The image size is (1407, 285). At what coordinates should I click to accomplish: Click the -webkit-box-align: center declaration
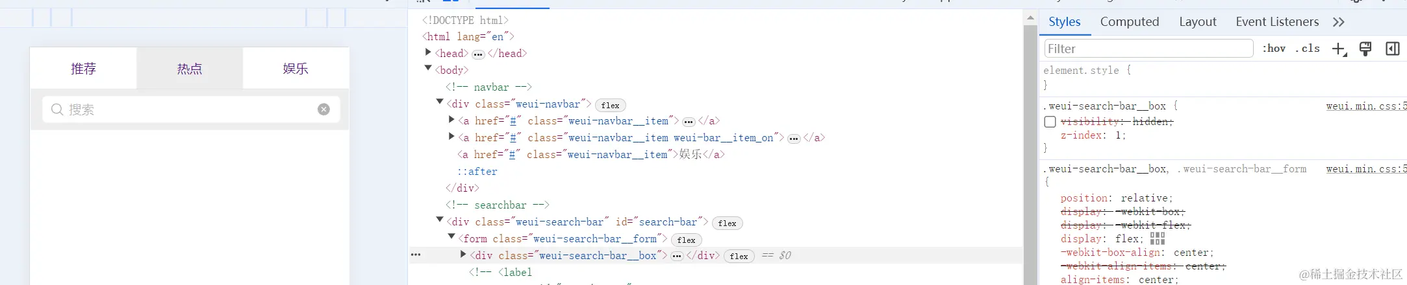1137,253
